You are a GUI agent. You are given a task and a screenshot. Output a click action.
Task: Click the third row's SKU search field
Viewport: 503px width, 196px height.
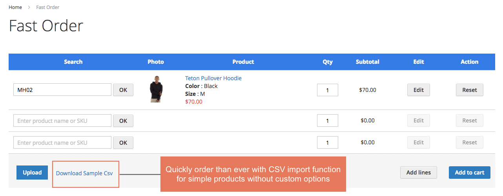(62, 142)
